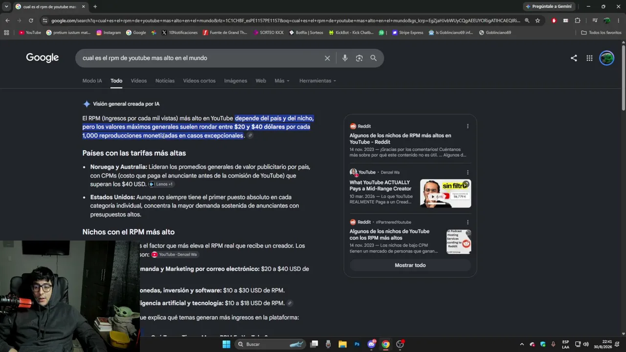Image resolution: width=626 pixels, height=352 pixels.
Task: Switch to the Videos tab
Action: tap(139, 81)
